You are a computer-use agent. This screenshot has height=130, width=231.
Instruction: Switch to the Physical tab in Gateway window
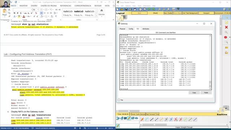122,29
